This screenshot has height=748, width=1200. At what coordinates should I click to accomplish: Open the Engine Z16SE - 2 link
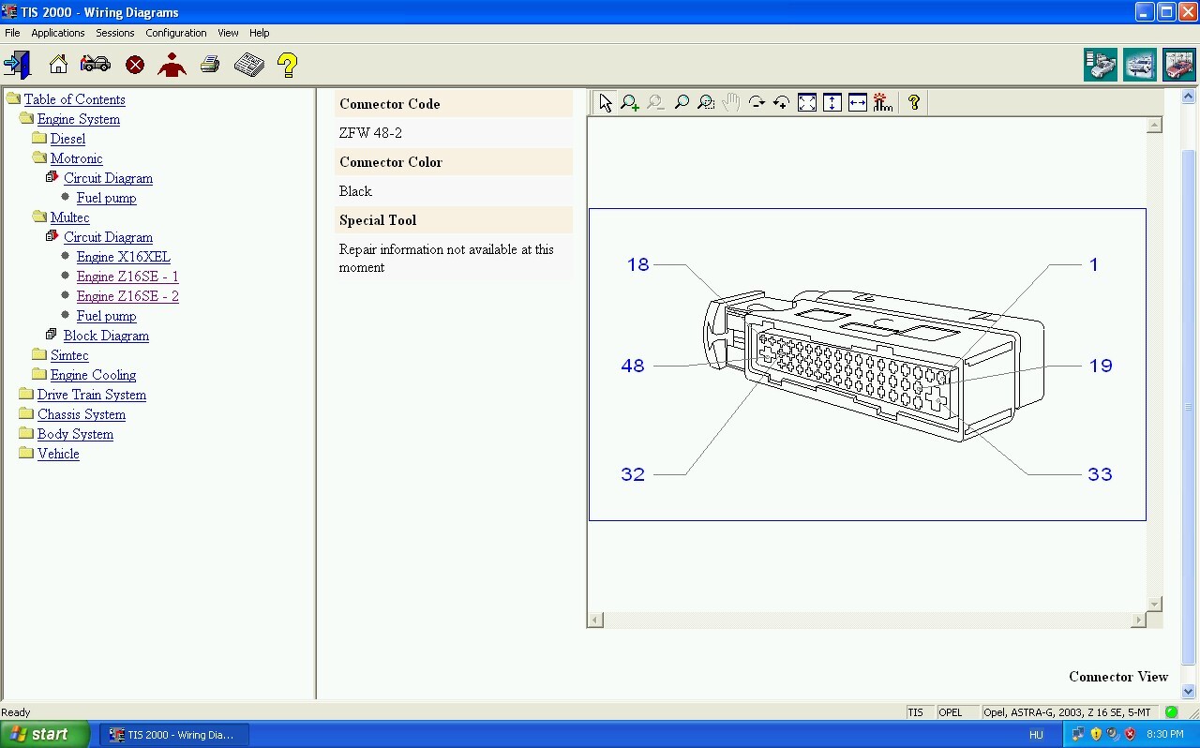tap(127, 296)
